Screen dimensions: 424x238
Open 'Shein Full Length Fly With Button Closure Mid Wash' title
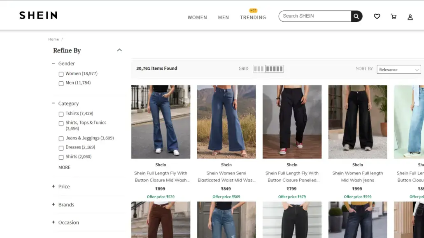[161, 176]
